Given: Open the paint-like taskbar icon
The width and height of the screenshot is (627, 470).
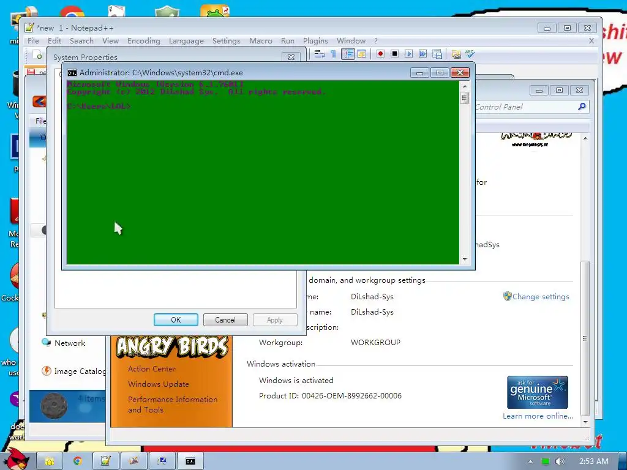Looking at the screenshot, I should click(133, 461).
